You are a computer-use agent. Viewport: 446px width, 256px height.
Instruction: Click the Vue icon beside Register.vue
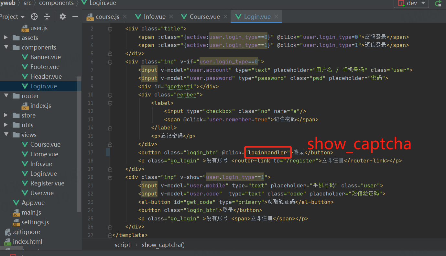25,184
